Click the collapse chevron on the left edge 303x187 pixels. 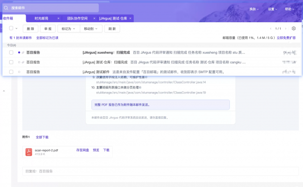pos(4,91)
